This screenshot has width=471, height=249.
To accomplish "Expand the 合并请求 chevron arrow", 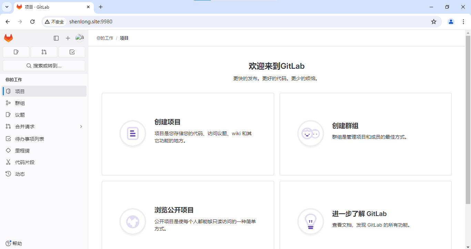I will click(81, 127).
